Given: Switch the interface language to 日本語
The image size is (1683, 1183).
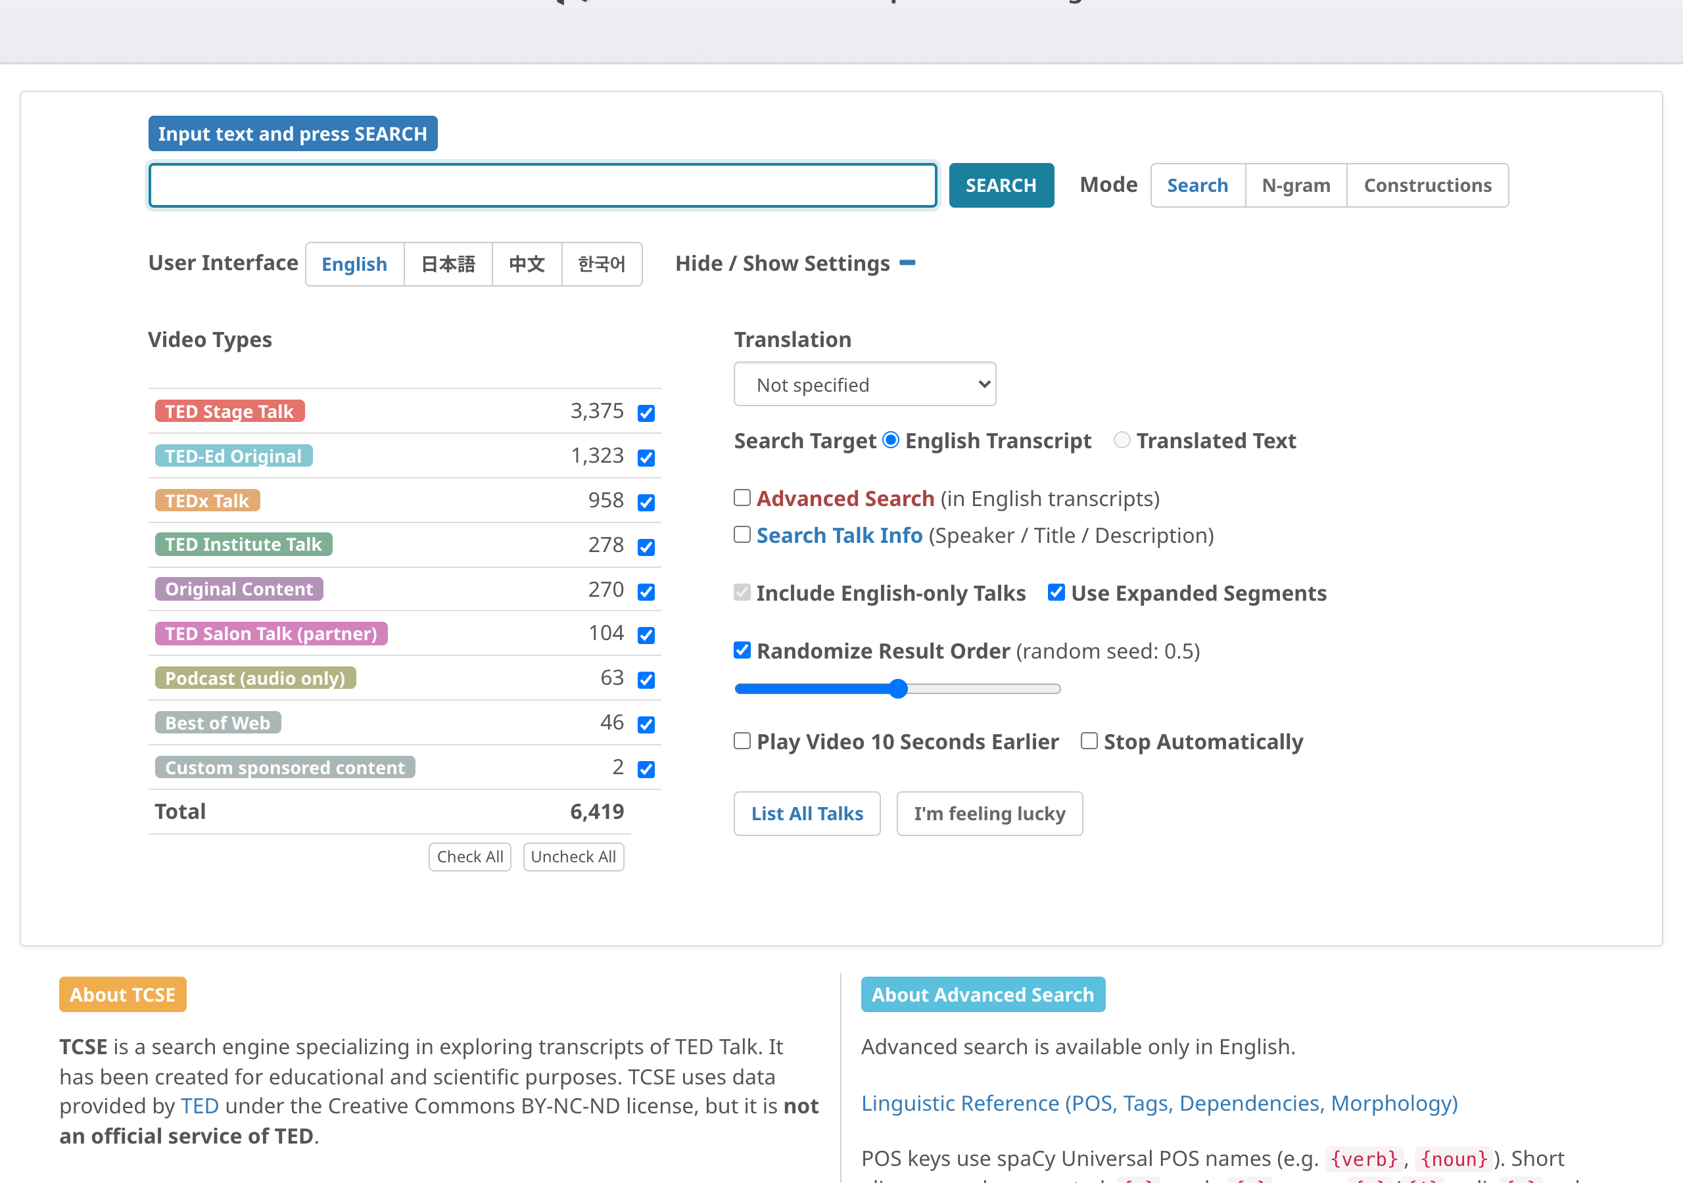Looking at the screenshot, I should pyautogui.click(x=448, y=264).
